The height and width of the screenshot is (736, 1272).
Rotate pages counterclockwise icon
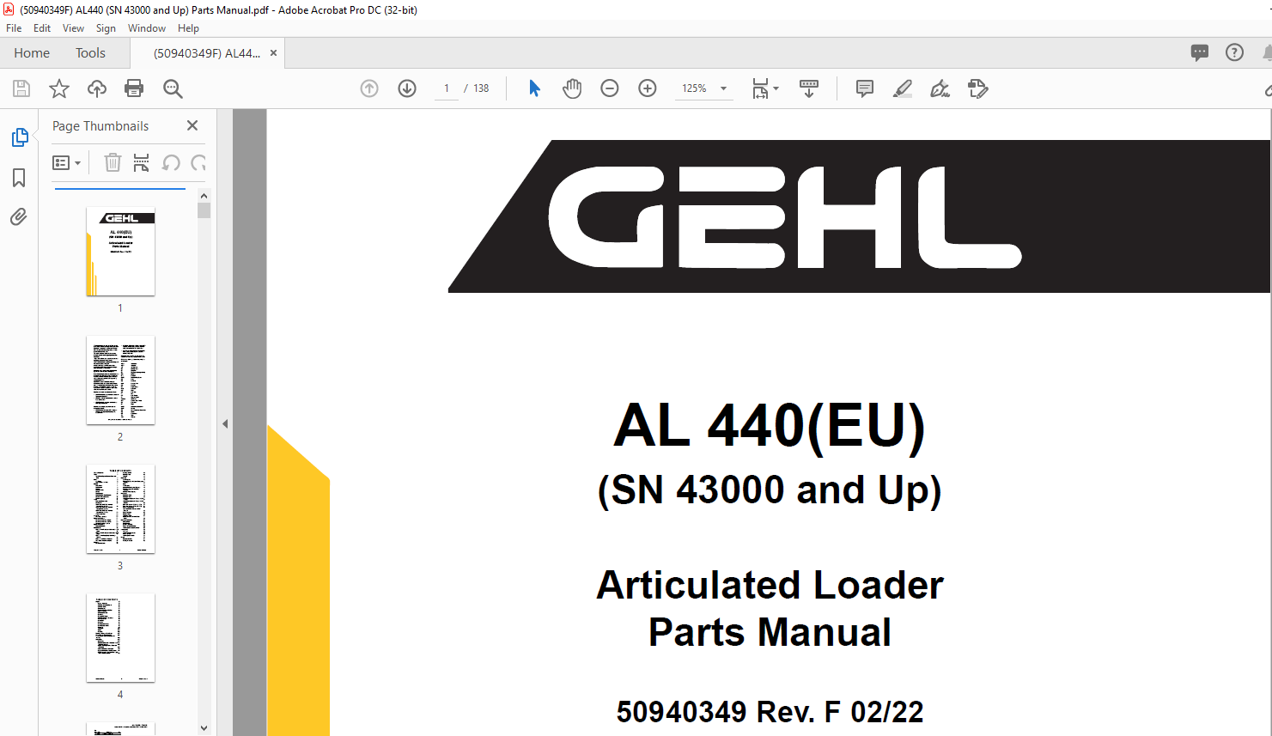(171, 162)
